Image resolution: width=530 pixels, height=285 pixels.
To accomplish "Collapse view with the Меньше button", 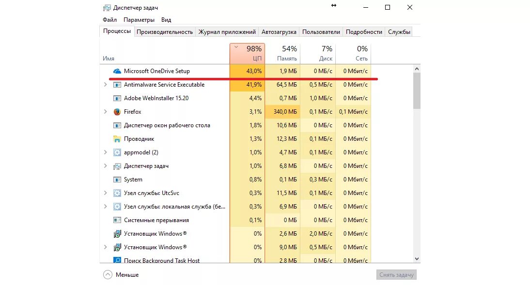I will coord(121,275).
